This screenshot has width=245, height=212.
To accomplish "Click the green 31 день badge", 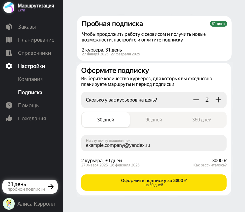I will (x=218, y=24).
